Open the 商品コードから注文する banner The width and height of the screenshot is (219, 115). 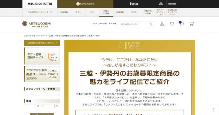pos(42,74)
